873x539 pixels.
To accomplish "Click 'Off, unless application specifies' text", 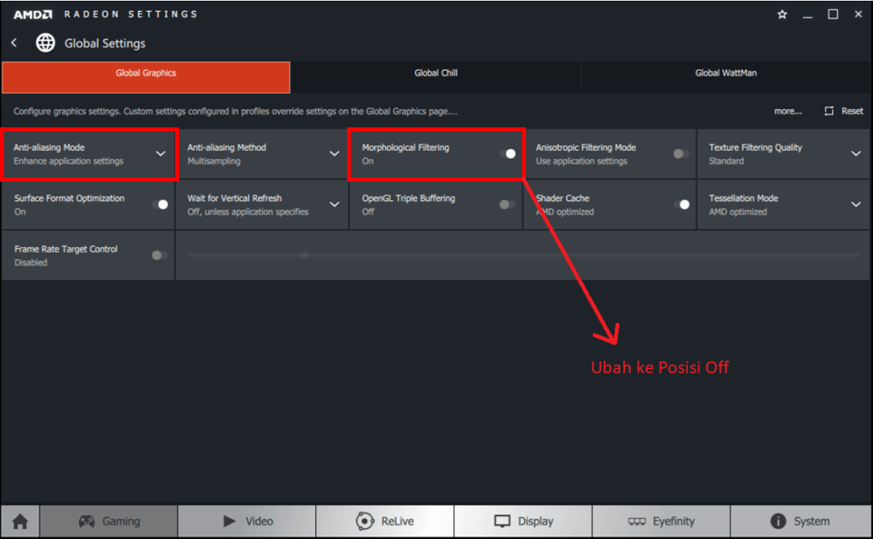I will click(x=248, y=212).
